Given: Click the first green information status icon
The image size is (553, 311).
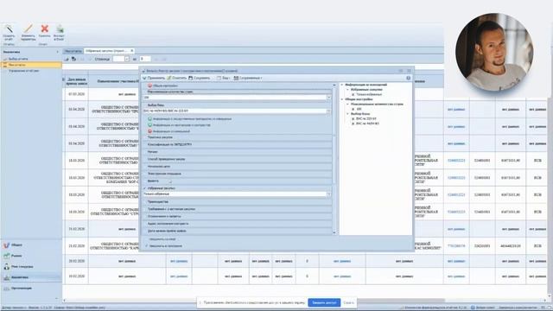Looking at the screenshot, I should 149,119.
